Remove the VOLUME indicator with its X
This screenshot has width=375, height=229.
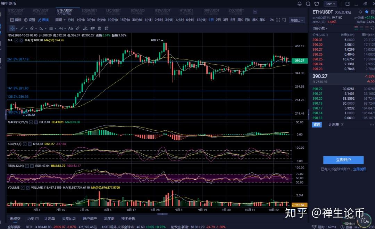click(x=28, y=188)
